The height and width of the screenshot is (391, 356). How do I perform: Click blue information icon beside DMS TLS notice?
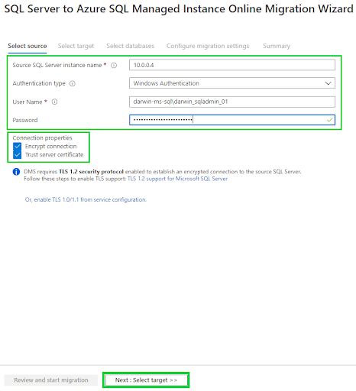pos(16,172)
